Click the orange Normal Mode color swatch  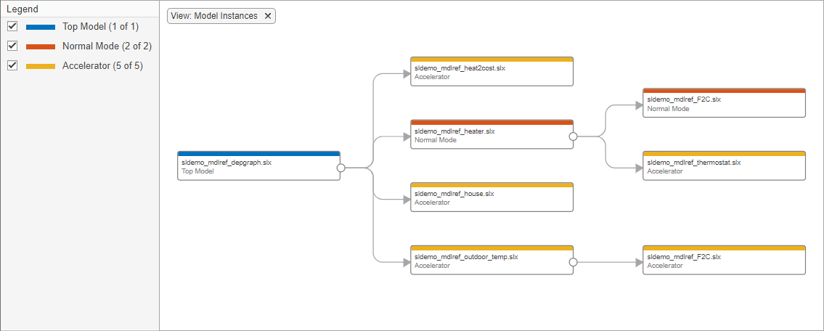click(41, 46)
